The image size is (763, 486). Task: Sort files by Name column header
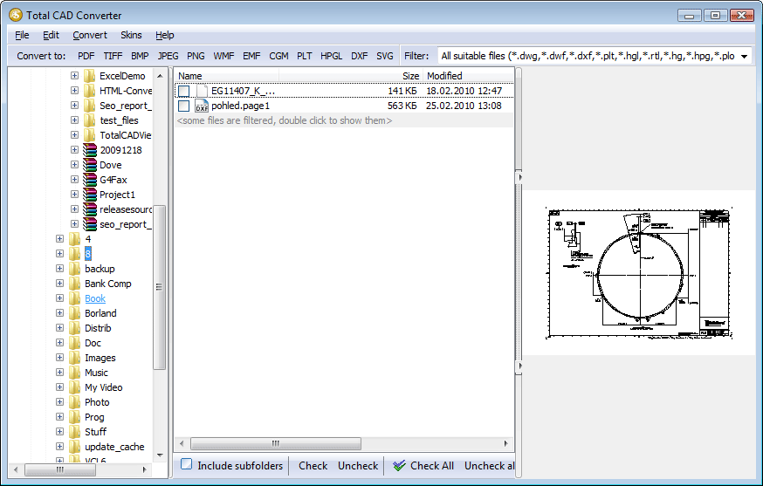click(x=226, y=76)
